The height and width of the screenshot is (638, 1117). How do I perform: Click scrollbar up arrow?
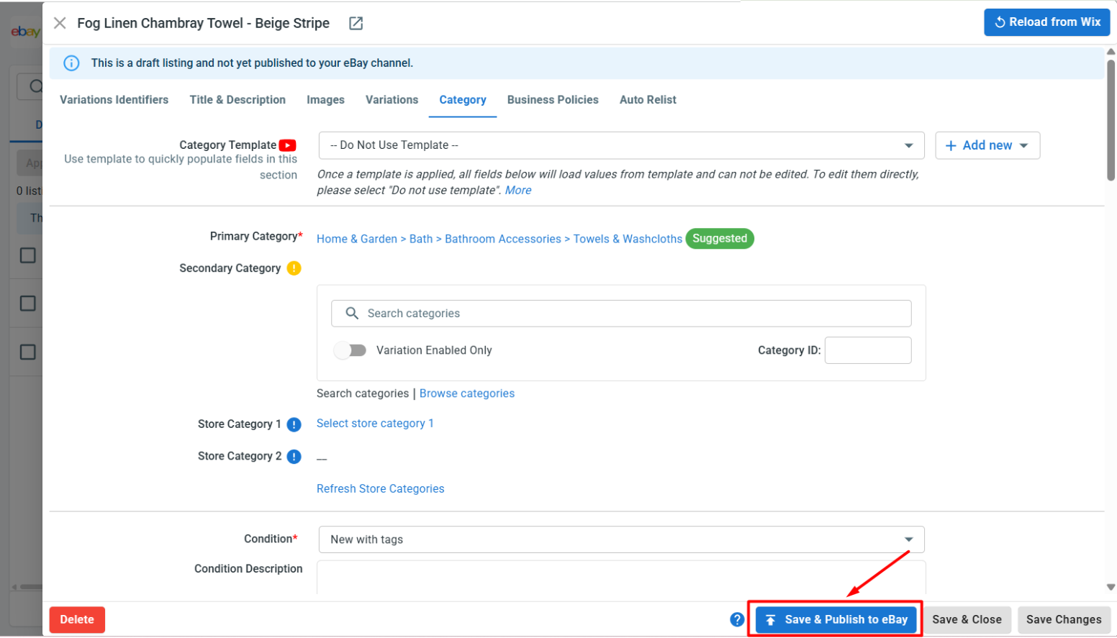pyautogui.click(x=1111, y=52)
